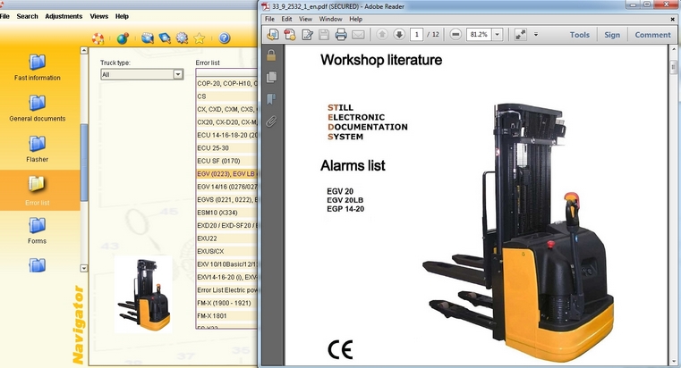Viewport: 681px width, 368px height.
Task: Select EXUS/CX row in error list
Action: (226, 251)
